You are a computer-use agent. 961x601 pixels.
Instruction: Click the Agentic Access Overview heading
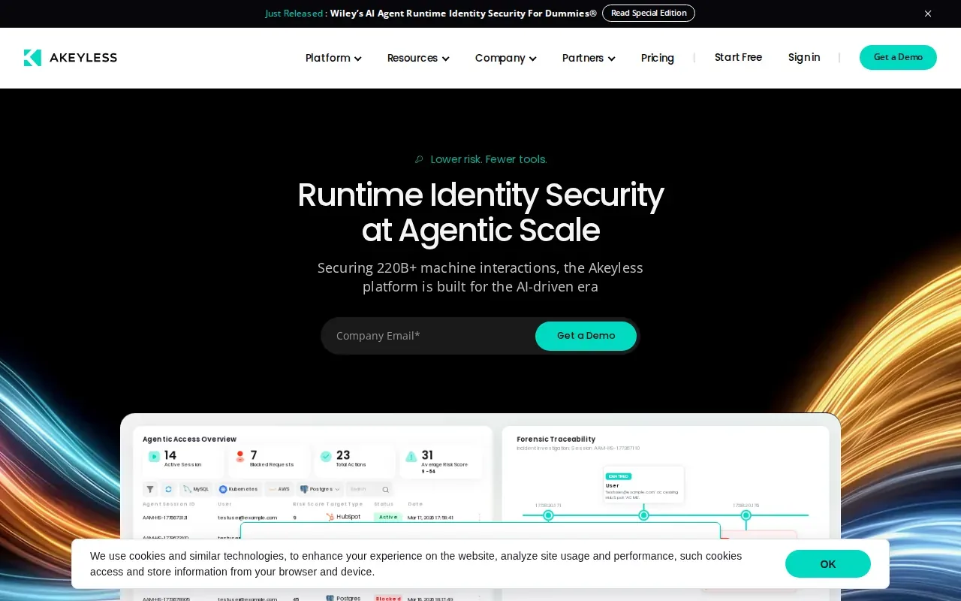(x=189, y=439)
